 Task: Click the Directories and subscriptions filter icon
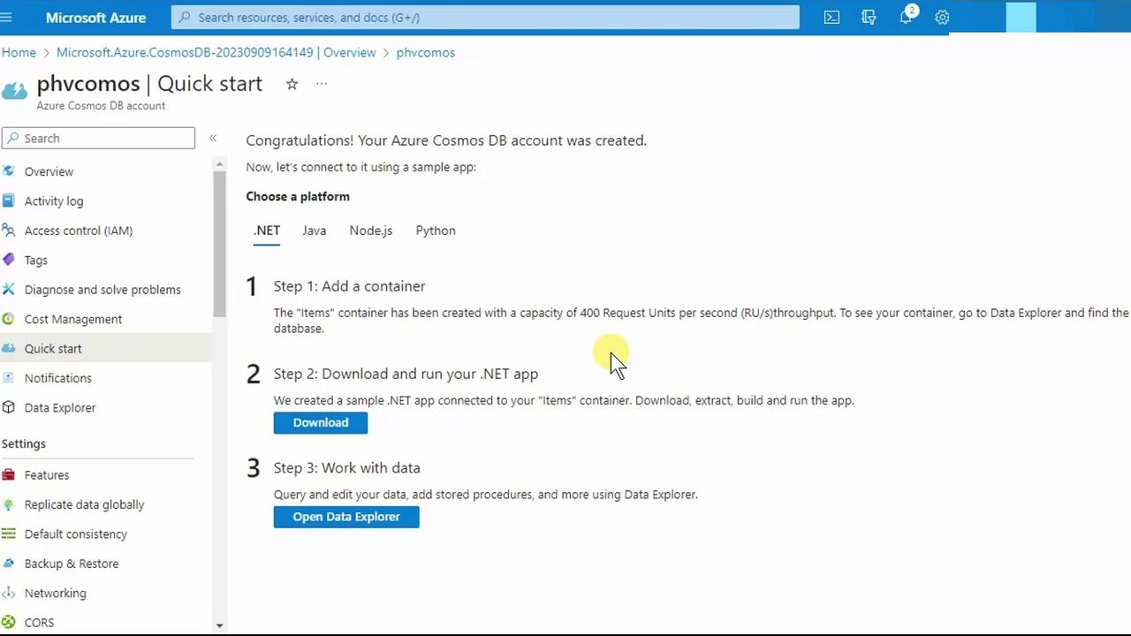869,17
